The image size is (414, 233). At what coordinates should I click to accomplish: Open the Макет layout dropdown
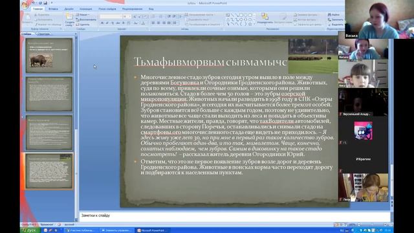click(83, 15)
